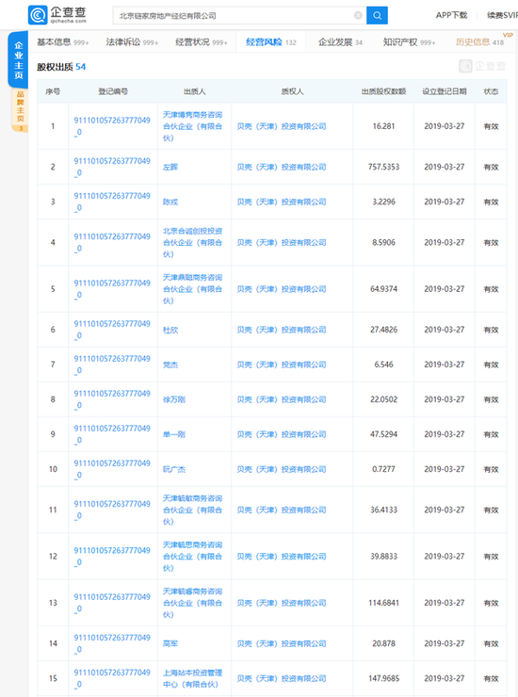
Task: Go to the 知识产权 tab
Action: coord(409,42)
